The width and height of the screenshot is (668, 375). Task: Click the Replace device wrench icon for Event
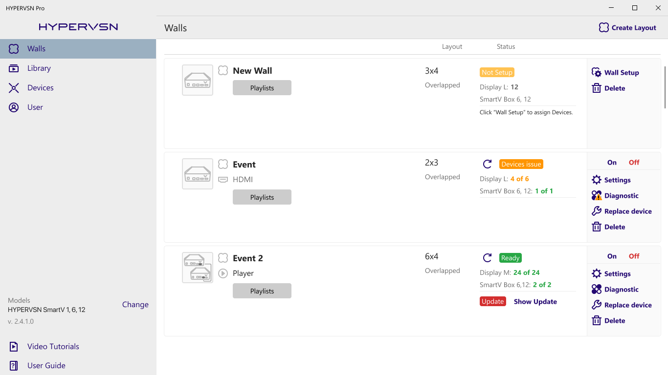(597, 211)
